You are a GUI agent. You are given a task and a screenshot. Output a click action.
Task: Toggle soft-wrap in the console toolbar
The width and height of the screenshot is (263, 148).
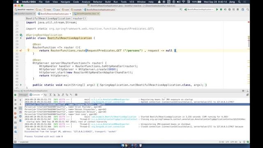pos(21,109)
